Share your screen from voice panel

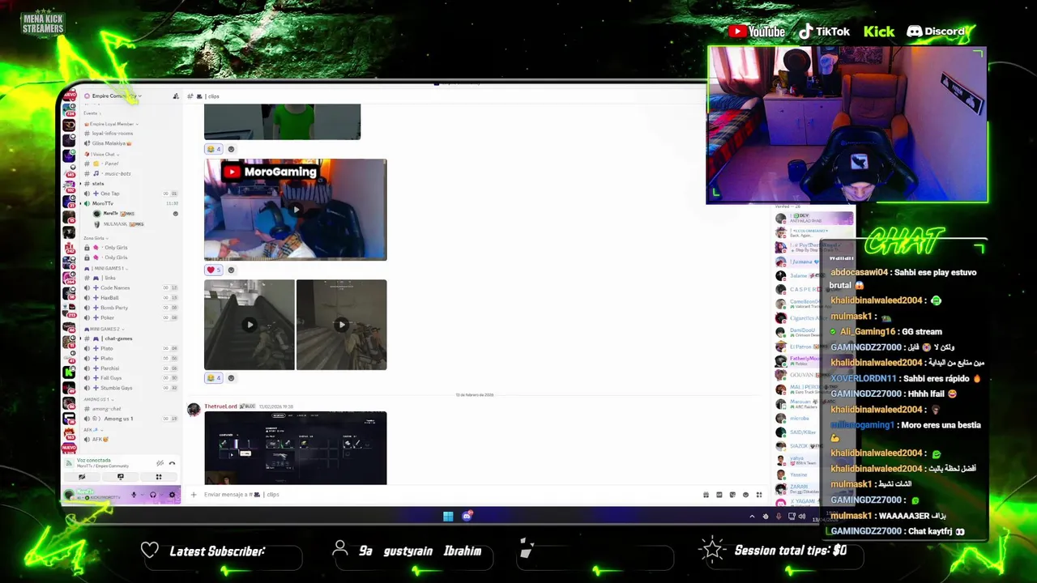point(121,477)
